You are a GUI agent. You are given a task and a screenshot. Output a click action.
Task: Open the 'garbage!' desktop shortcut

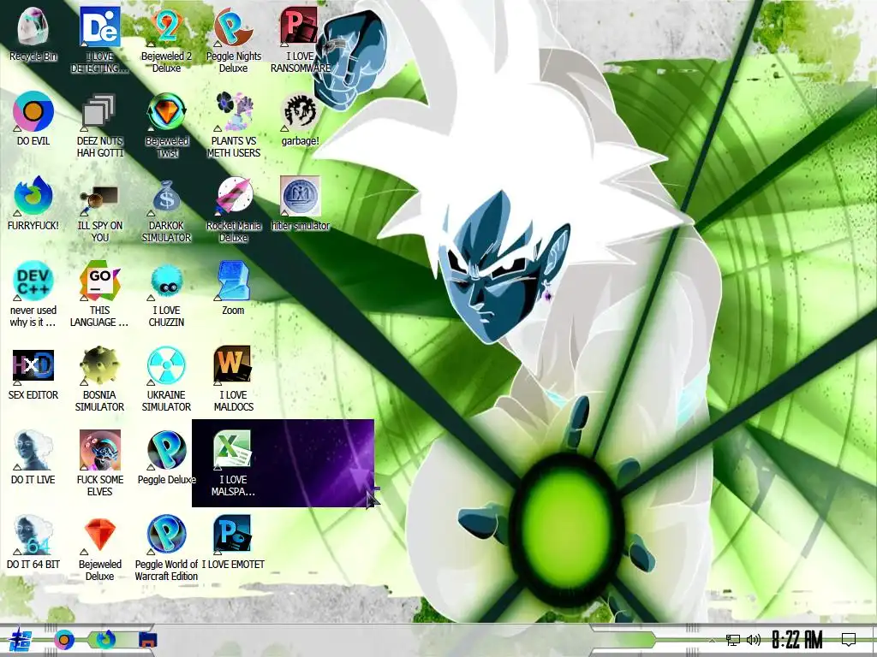tap(300, 112)
